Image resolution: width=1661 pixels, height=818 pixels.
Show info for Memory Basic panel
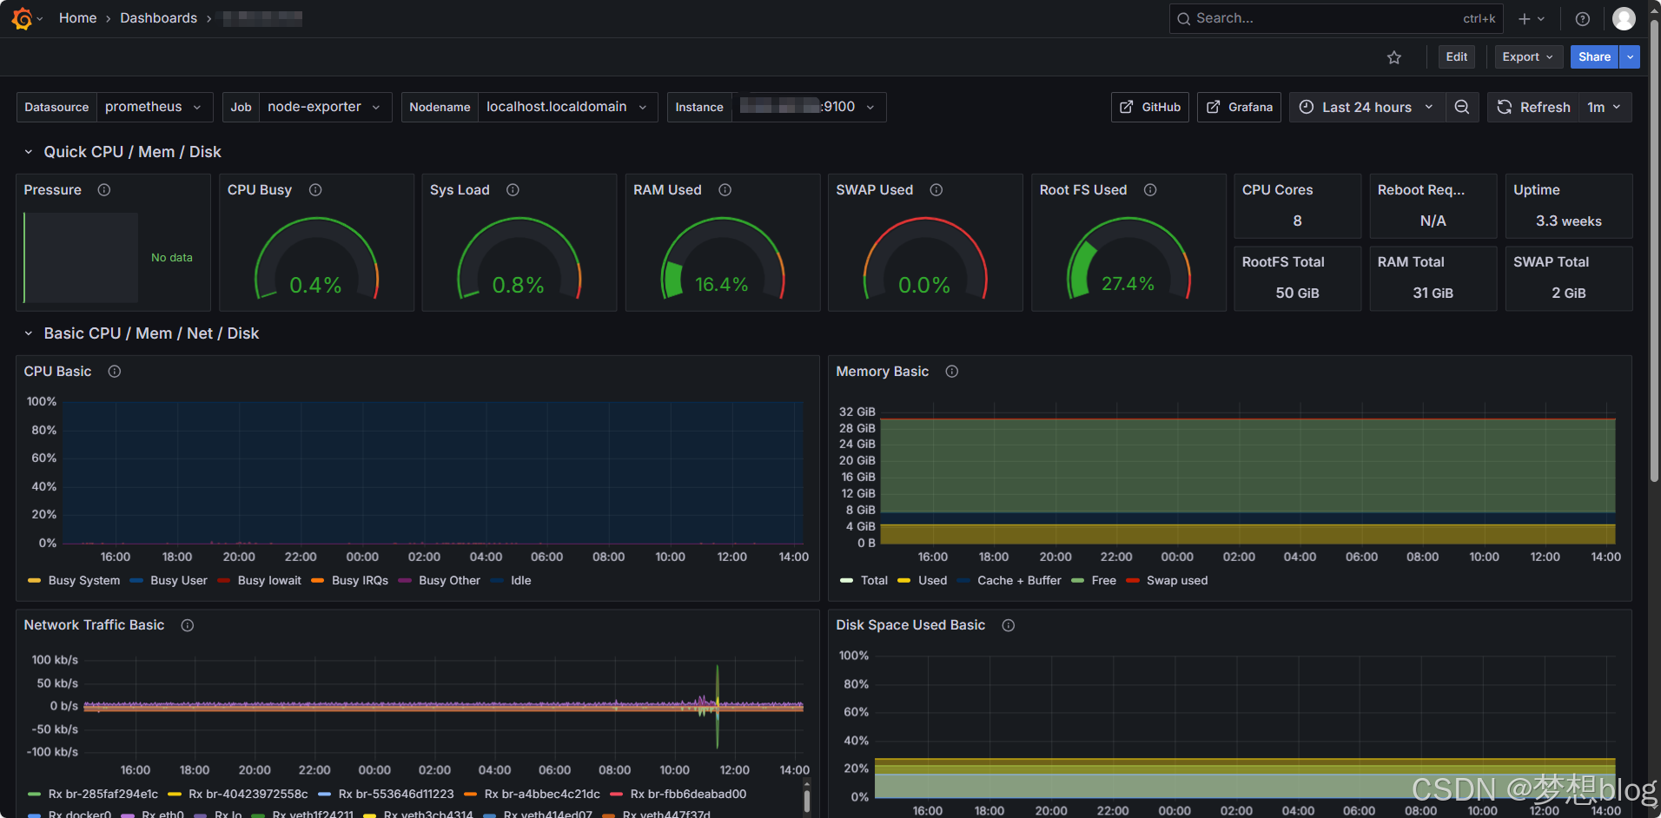tap(951, 371)
